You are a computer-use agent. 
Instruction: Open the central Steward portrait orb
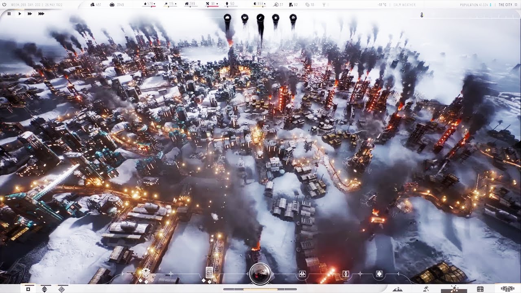(260, 273)
